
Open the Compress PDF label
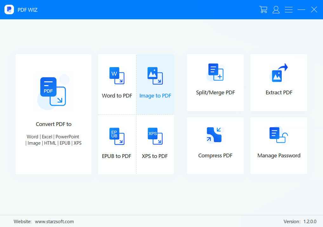(215, 156)
